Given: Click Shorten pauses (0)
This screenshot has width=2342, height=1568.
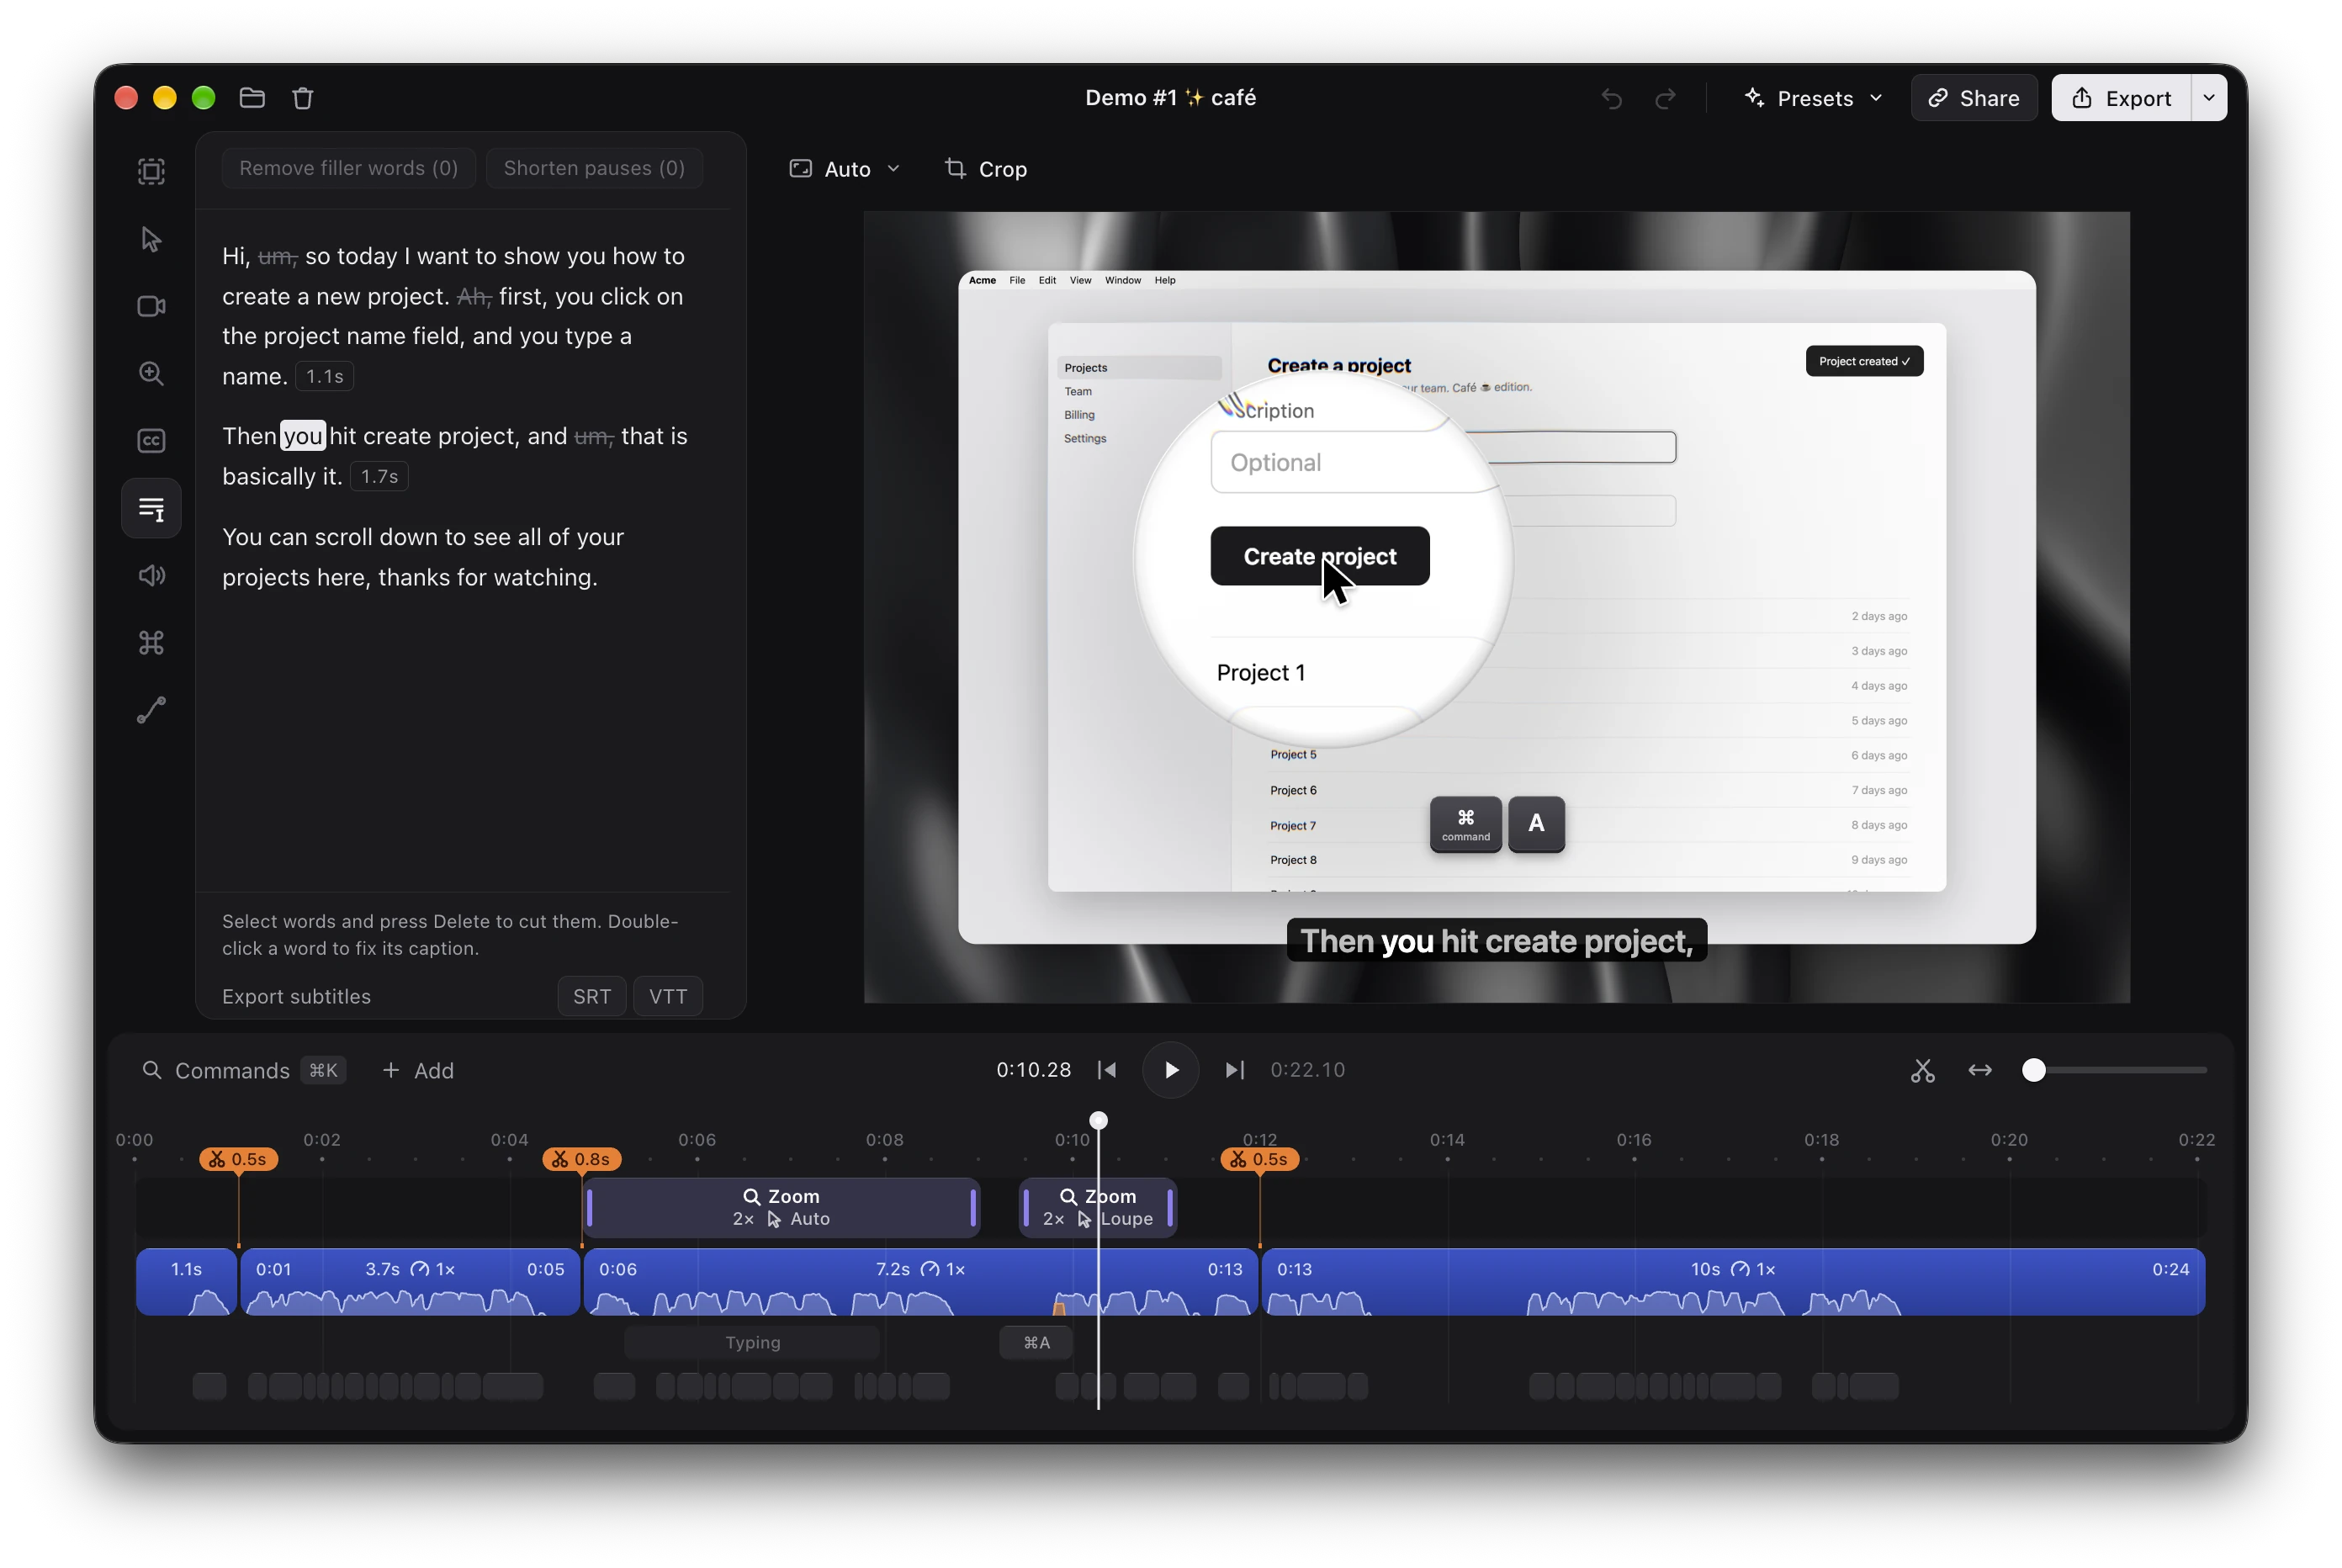Looking at the screenshot, I should click(x=594, y=168).
